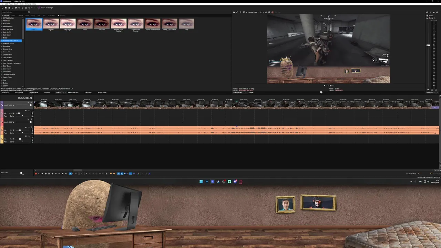Toggle loop playback in the transport bar
The image size is (441, 248).
coord(39,174)
